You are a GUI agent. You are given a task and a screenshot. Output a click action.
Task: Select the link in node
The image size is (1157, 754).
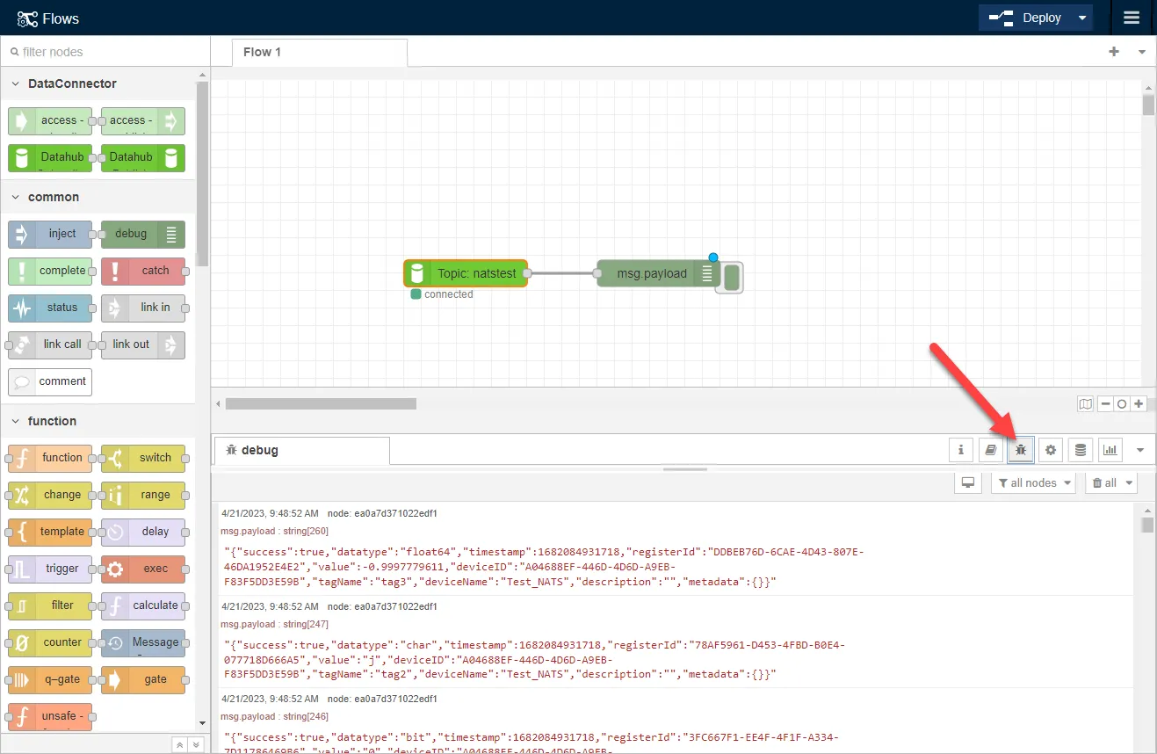point(142,308)
